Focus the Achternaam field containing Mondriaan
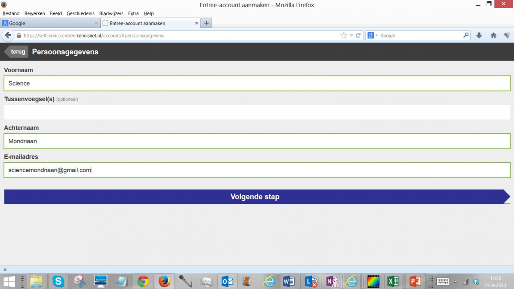514x289 pixels. click(x=257, y=141)
